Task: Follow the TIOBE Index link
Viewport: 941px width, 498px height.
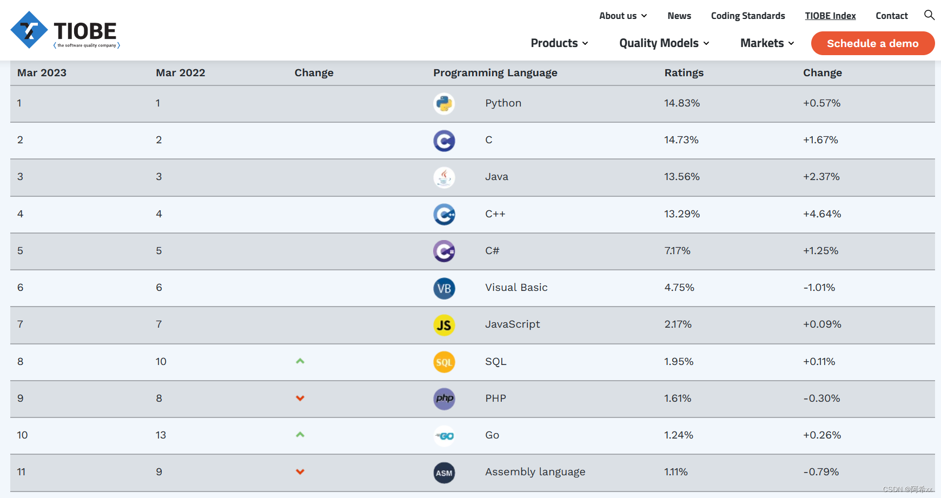Action: pyautogui.click(x=830, y=16)
